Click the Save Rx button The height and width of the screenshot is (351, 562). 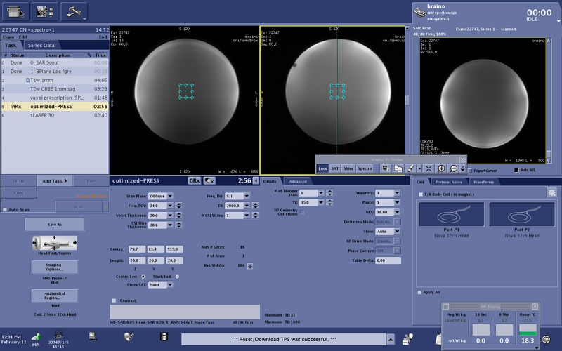click(55, 225)
